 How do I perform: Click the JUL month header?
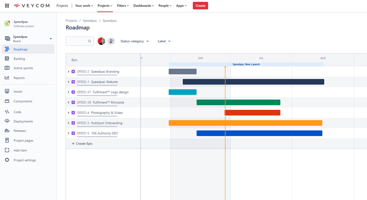tap(261, 58)
